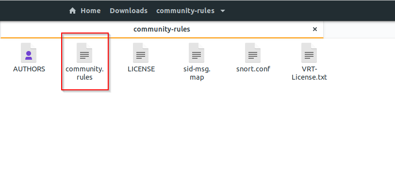Viewport: 395px width, 185px height.
Task: Click the AUTHORS filename label
Action: [x=29, y=69]
